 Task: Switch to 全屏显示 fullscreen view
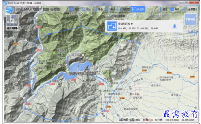point(190,9)
